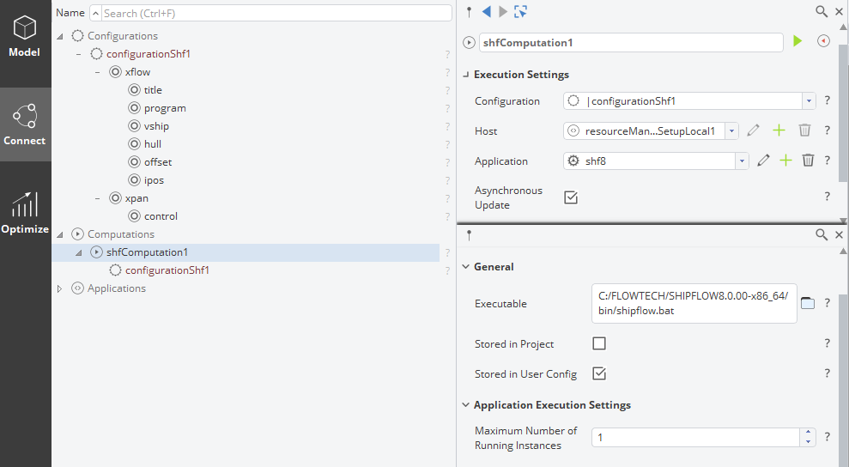This screenshot has height=467, width=849.
Task: Navigate forward with the gray arrow
Action: [503, 11]
